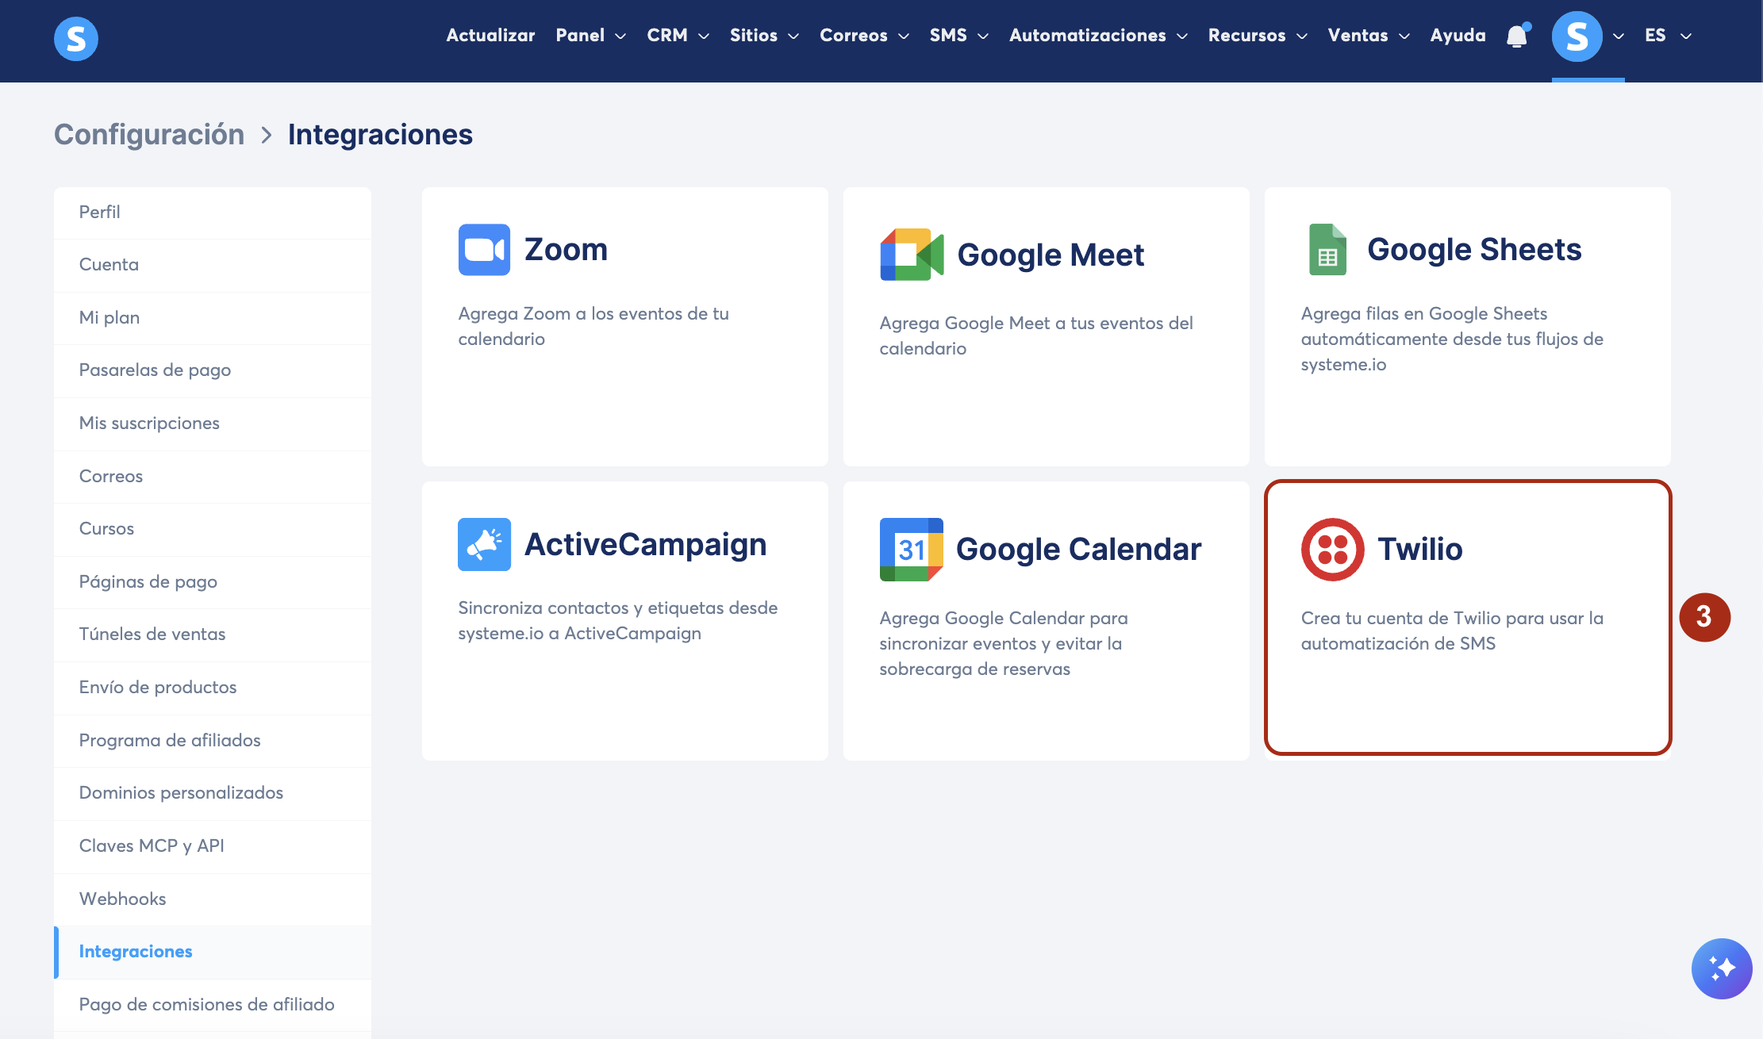Expand the Correos dropdown in top navigation
This screenshot has width=1763, height=1039.
[865, 36]
